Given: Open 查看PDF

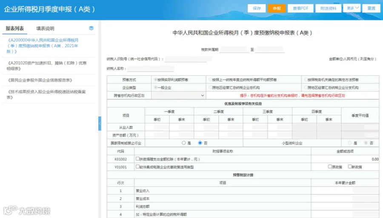Looking at the screenshot, I should 300,8.
